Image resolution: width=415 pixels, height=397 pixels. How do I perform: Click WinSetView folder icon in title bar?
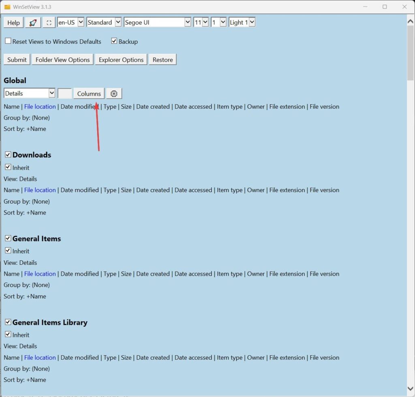click(7, 7)
